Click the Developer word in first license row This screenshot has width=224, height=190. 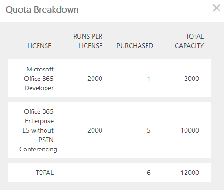pos(39,88)
